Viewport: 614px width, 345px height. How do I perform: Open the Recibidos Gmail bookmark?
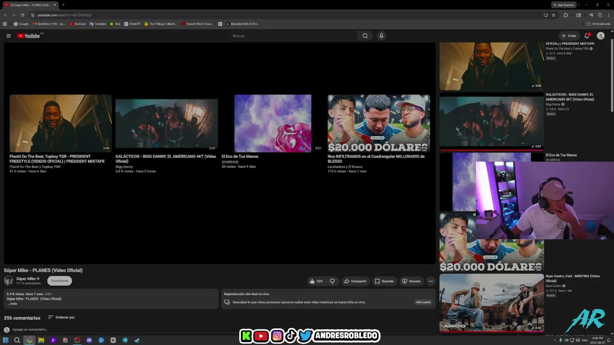pos(48,23)
